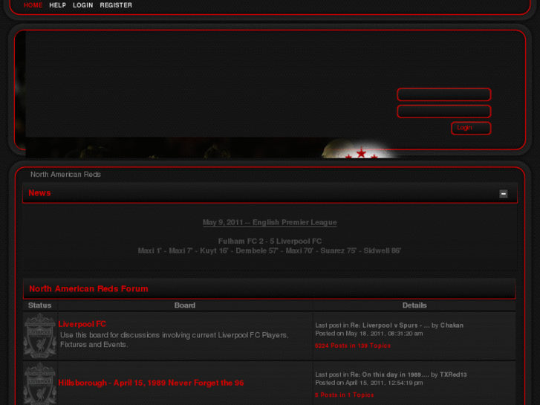Click the Board column header
The width and height of the screenshot is (540, 405).
click(185, 305)
